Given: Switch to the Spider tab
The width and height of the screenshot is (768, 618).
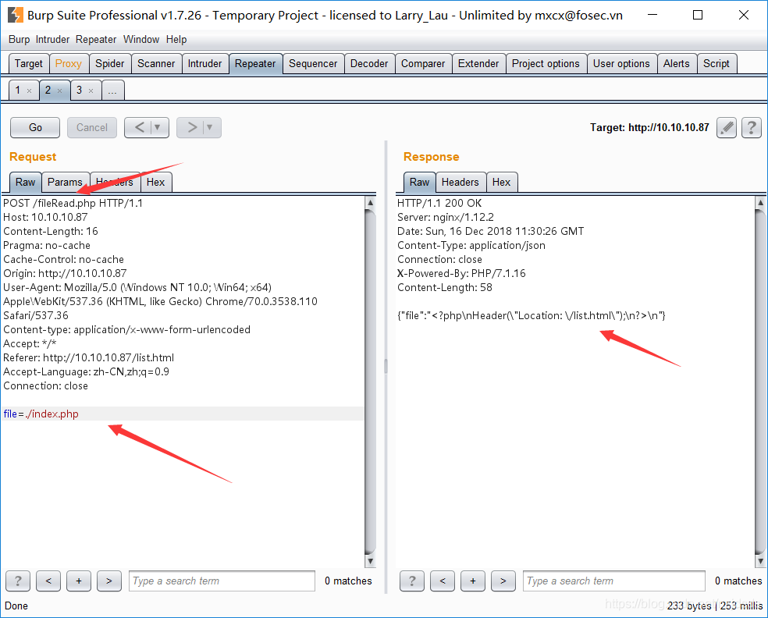Looking at the screenshot, I should [x=110, y=64].
